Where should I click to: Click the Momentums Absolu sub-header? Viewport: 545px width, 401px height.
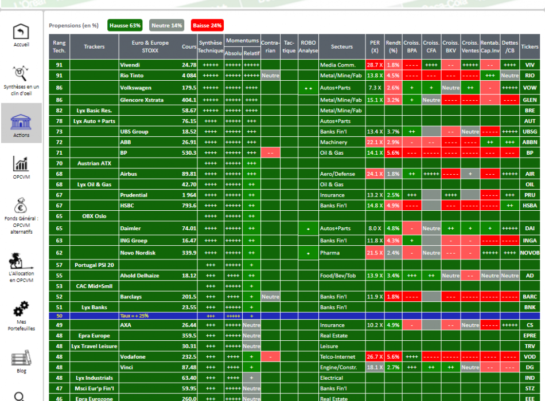(x=233, y=53)
